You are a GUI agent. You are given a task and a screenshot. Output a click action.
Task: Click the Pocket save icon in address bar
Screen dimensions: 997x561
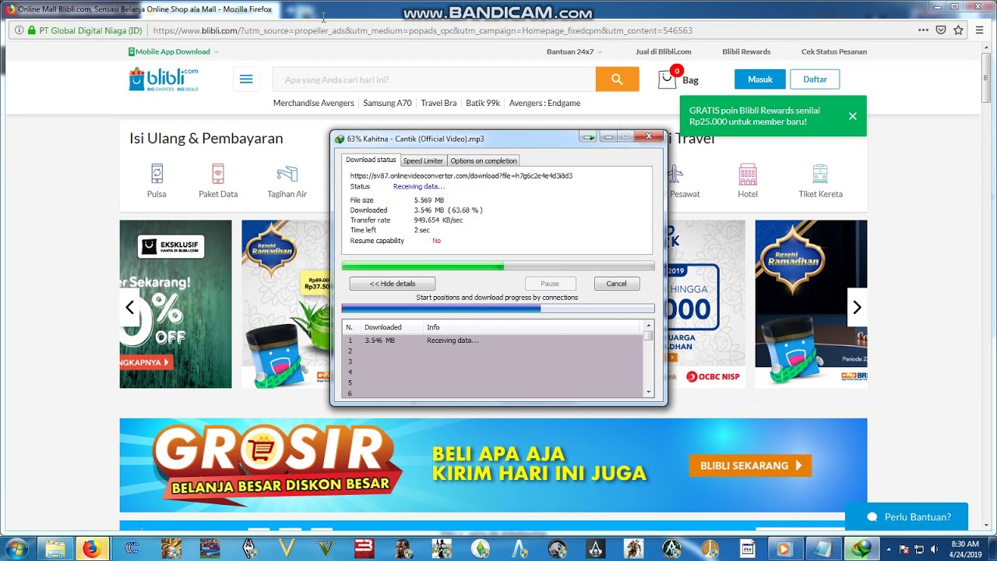[941, 30]
